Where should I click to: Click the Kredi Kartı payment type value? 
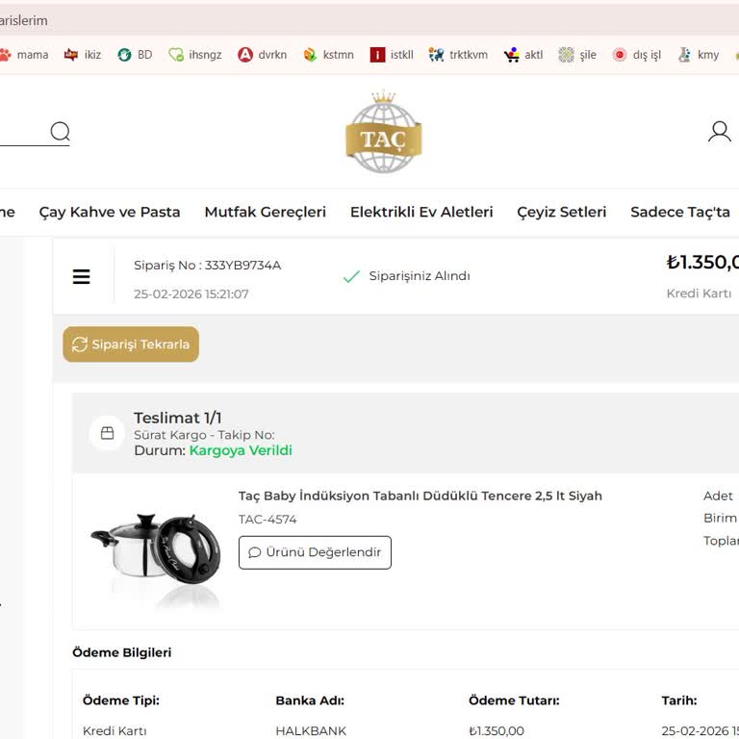(115, 730)
